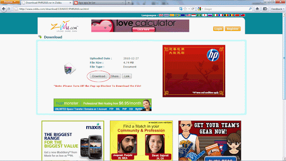Screen dimensions: 286x161
Task: Select the Belgium flag language
Action: point(227,15)
